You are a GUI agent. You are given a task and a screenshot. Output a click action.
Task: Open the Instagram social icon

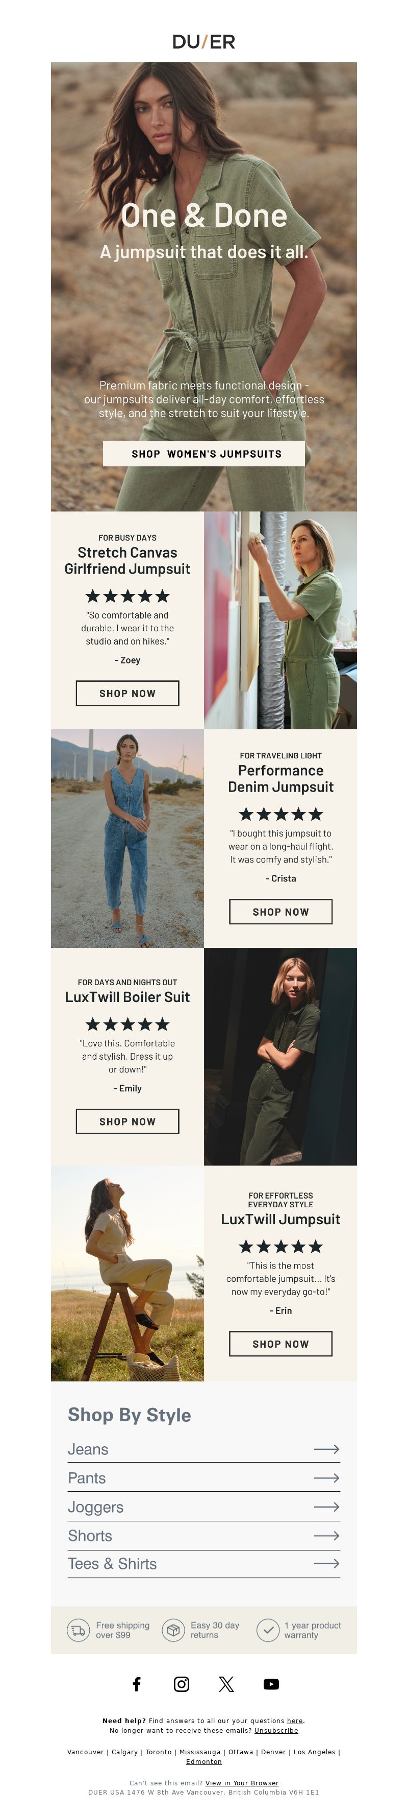[x=182, y=1683]
